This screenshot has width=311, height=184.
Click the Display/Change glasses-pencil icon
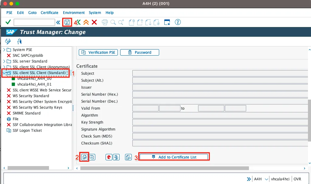tap(8, 41)
